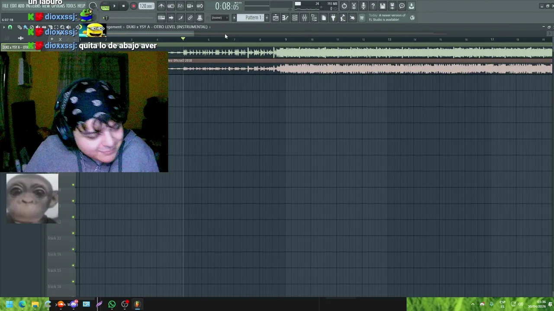This screenshot has height=311, width=554.
Task: Click the hand/touch controller icon
Action: 352,18
